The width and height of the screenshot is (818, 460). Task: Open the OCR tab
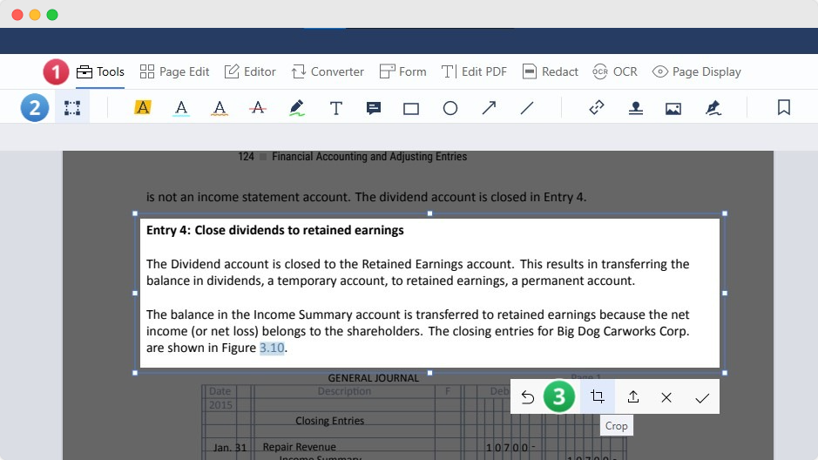[615, 71]
